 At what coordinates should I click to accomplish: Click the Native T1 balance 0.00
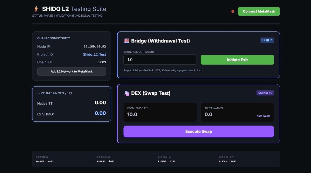[x=100, y=103]
